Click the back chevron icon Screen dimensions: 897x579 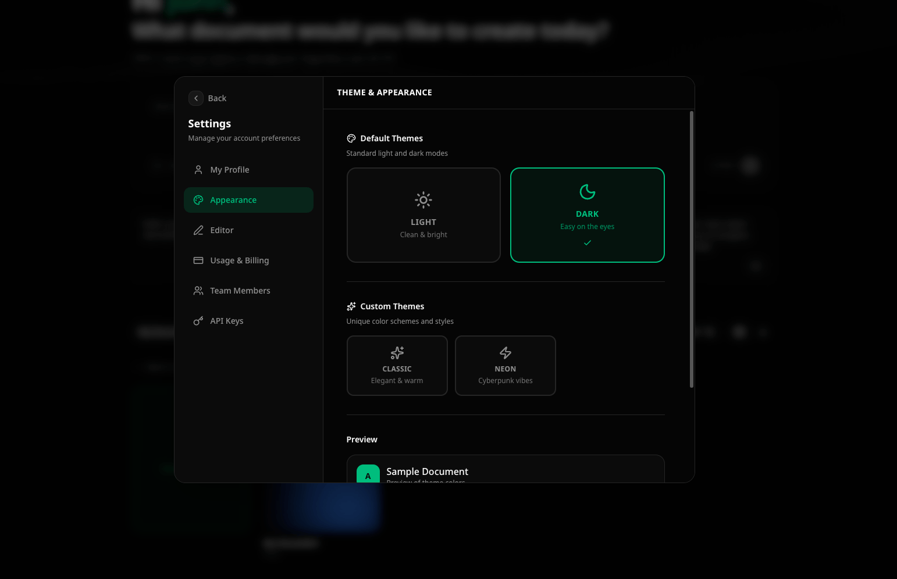[x=196, y=98]
